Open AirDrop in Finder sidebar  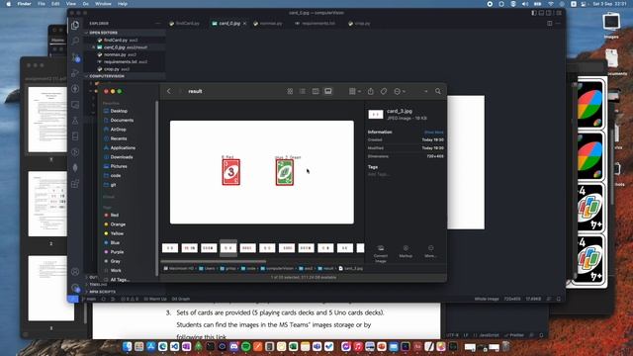[x=119, y=130]
